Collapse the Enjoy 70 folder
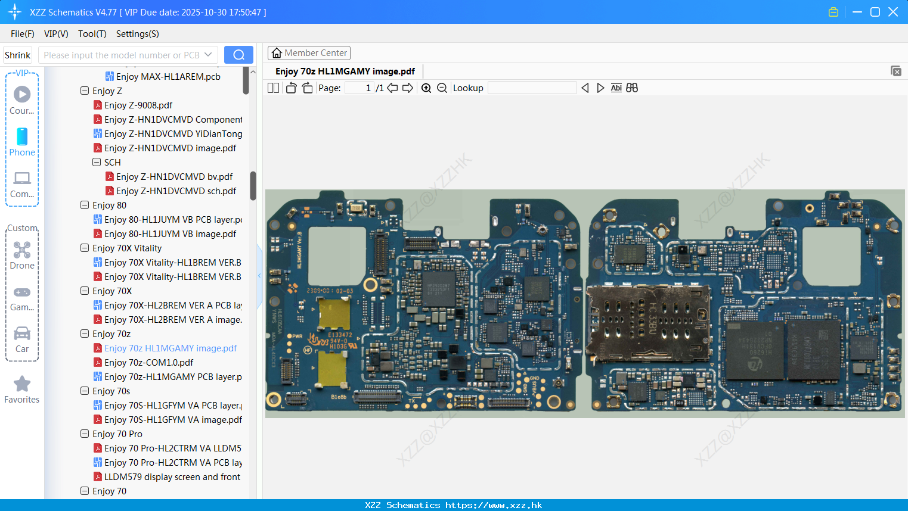Viewport: 908px width, 511px height. [x=85, y=491]
